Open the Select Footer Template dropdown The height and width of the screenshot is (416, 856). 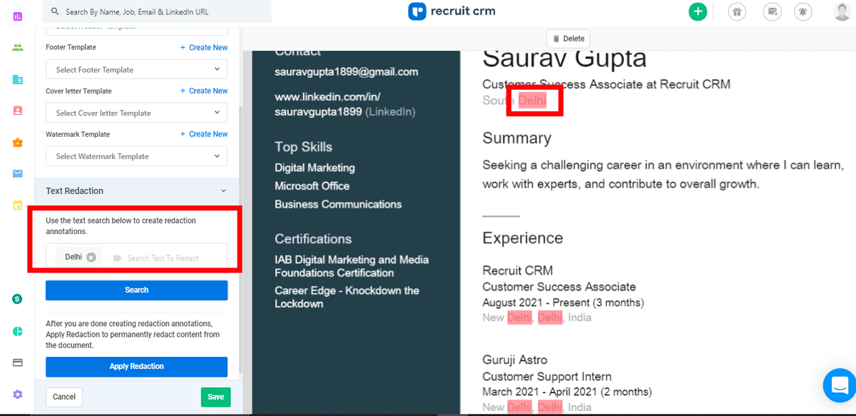tap(136, 69)
